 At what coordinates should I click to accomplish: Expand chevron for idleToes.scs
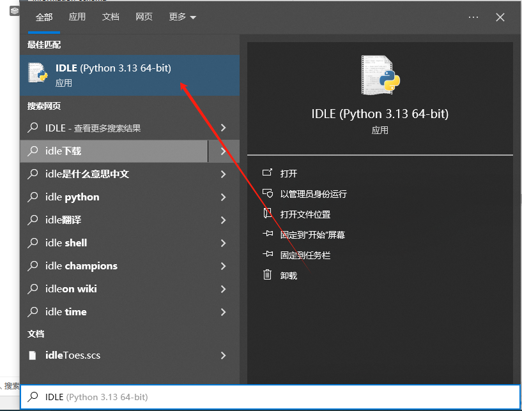point(224,355)
